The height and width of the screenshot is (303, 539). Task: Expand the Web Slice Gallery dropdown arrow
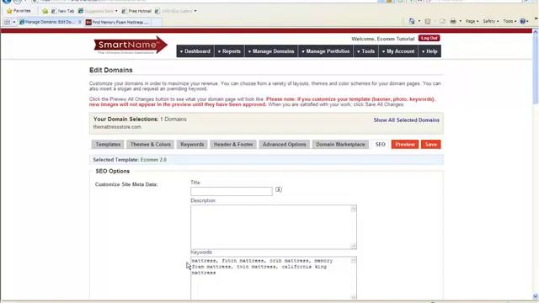pos(195,11)
